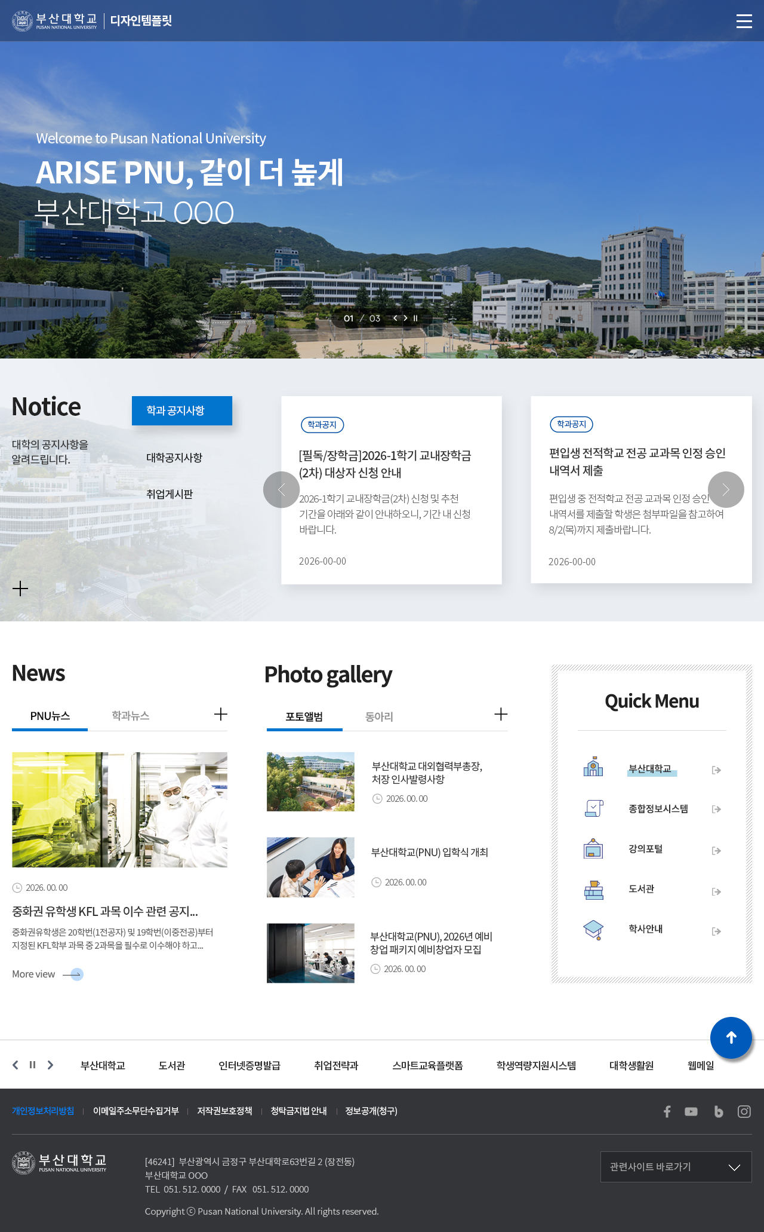The width and height of the screenshot is (764, 1232).
Task: Open the 개인정보처리방침 footer link
Action: [x=43, y=1111]
